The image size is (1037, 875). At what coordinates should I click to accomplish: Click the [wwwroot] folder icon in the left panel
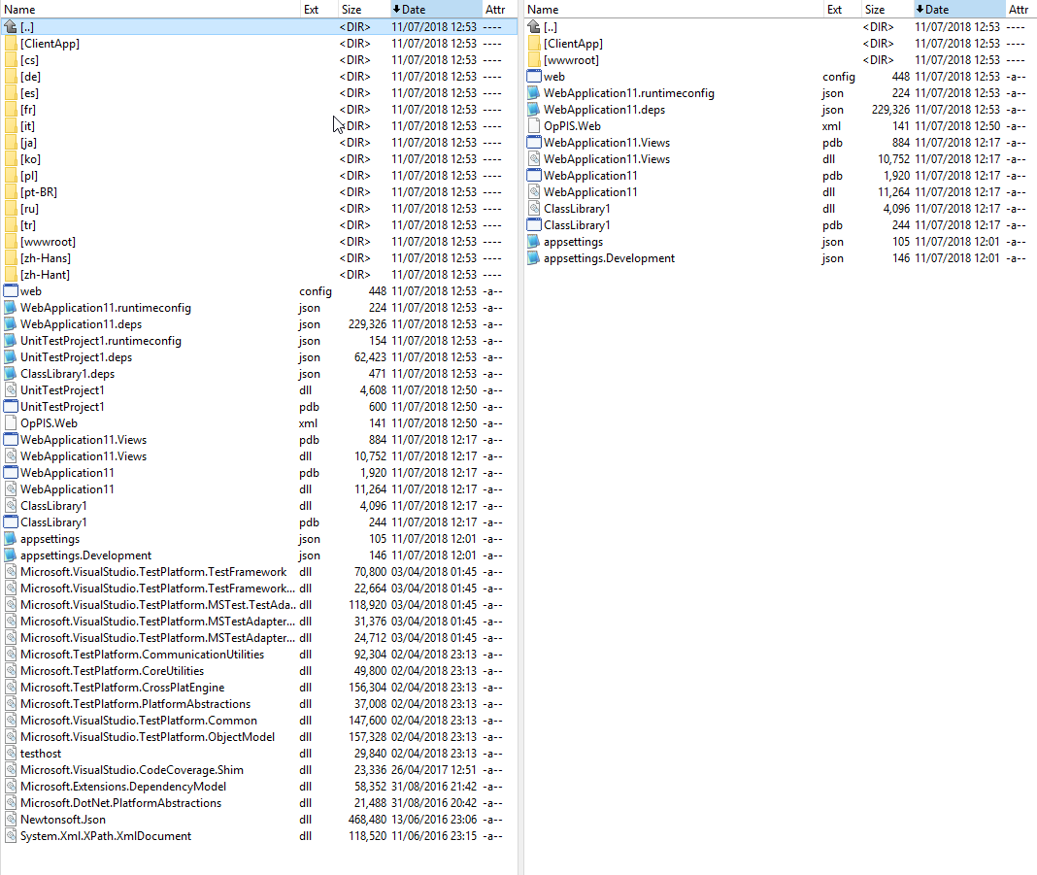12,241
